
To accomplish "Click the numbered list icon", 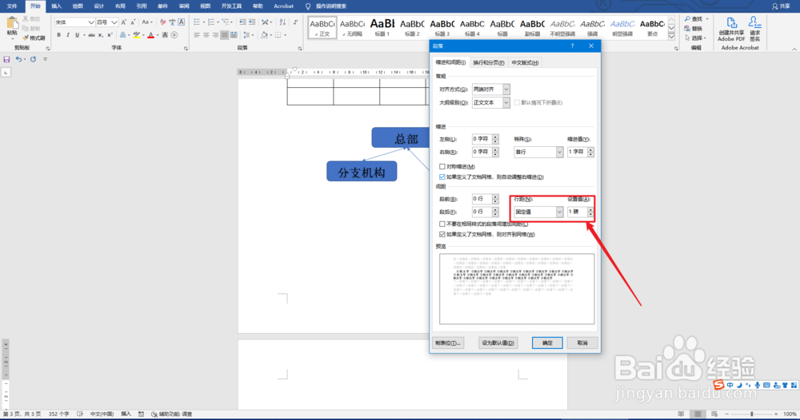I will click(x=211, y=22).
